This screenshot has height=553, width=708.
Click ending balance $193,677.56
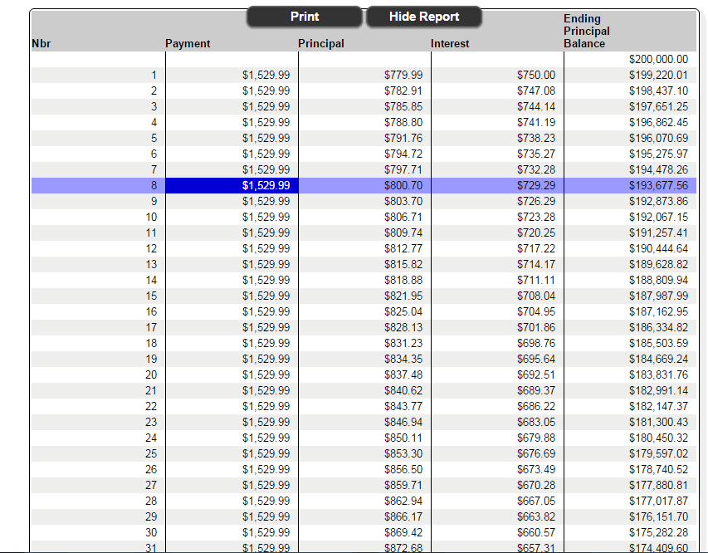658,185
